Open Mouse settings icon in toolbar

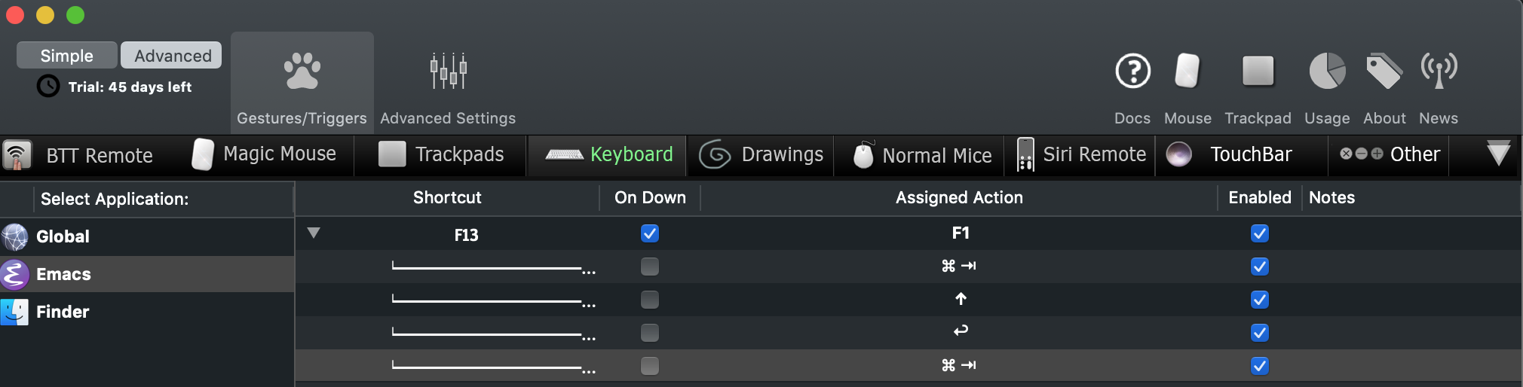tap(1187, 72)
